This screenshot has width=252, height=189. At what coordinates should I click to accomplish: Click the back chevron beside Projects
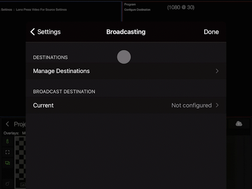click(x=7, y=124)
